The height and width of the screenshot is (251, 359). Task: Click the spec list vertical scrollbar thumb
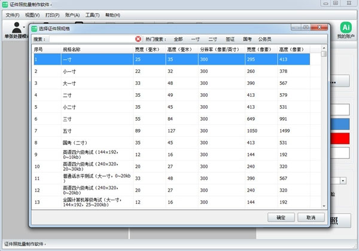point(324,54)
